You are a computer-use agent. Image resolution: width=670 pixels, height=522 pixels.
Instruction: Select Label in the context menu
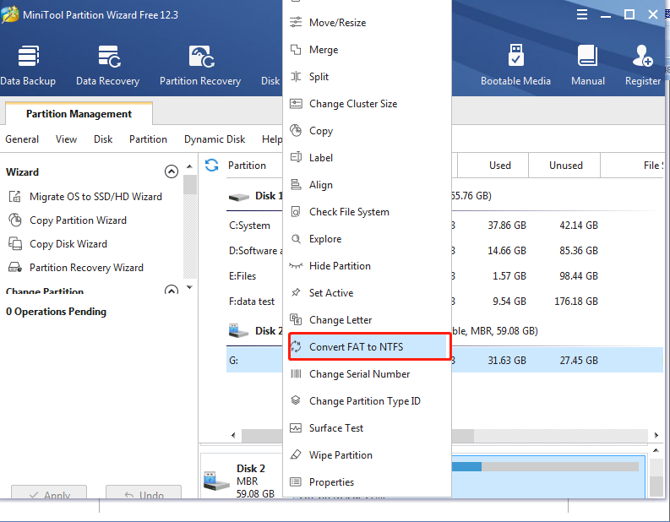coord(367,158)
